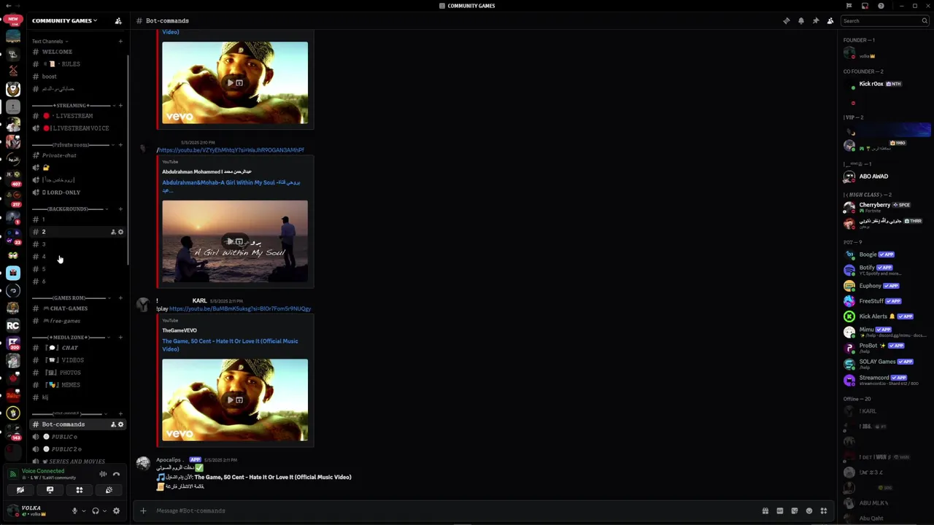Open headphone output options arrow
934x525 pixels.
click(104, 511)
